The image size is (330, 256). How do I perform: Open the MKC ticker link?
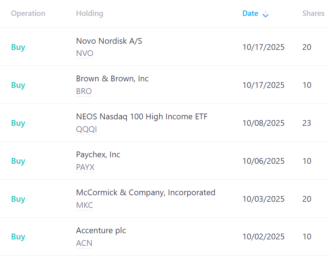(84, 205)
